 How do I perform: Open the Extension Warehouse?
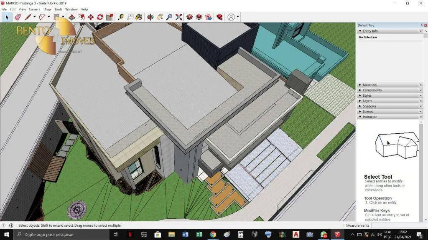tap(199, 17)
